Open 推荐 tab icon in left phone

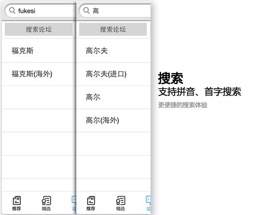[x=16, y=201]
